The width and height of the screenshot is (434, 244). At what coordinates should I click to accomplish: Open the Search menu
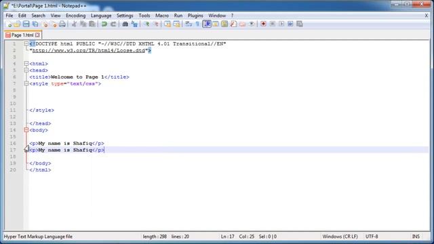coord(38,16)
